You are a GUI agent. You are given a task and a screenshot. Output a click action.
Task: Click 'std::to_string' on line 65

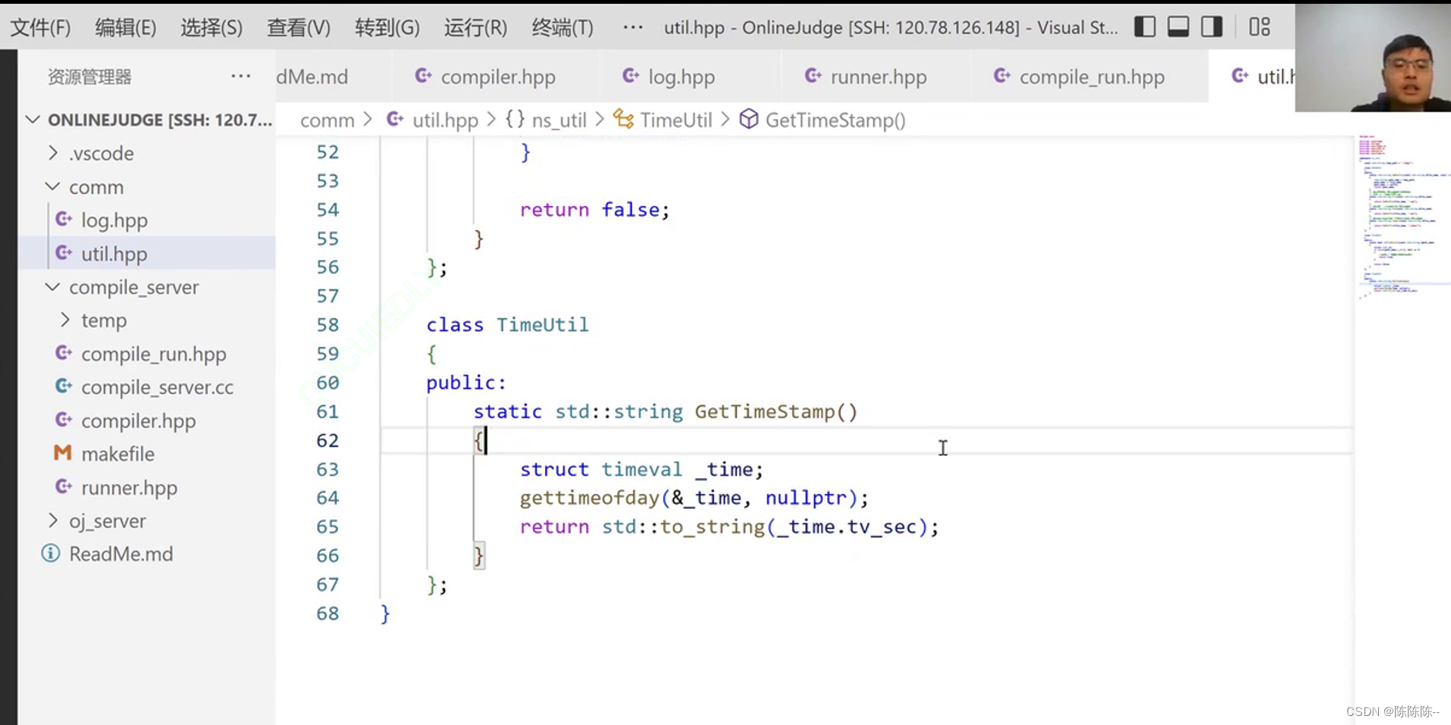coord(684,527)
